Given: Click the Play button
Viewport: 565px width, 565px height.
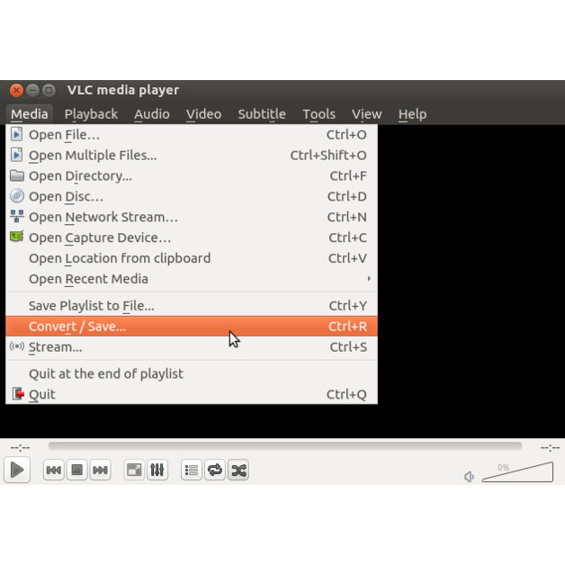Looking at the screenshot, I should click(17, 470).
